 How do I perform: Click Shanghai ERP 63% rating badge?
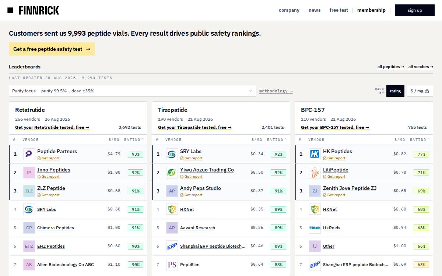pyautogui.click(x=421, y=265)
